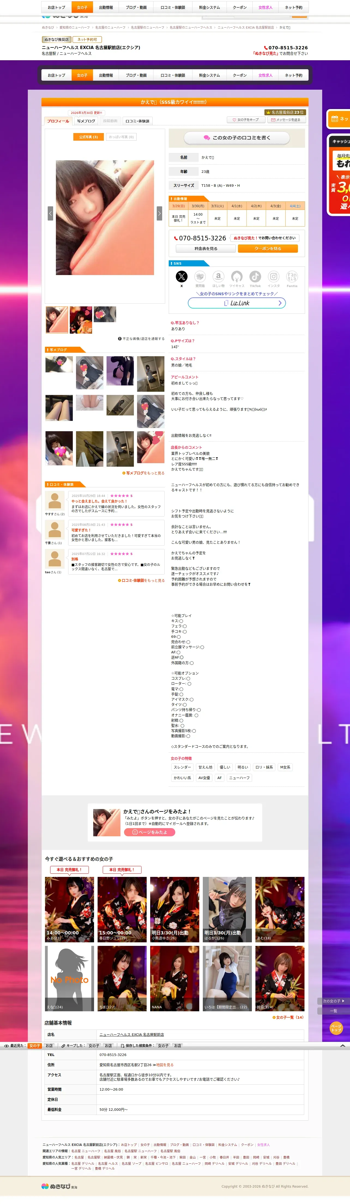Click the 名古屋風俗店 23位 ranking crown badge
350x1204 pixels.
click(x=285, y=112)
